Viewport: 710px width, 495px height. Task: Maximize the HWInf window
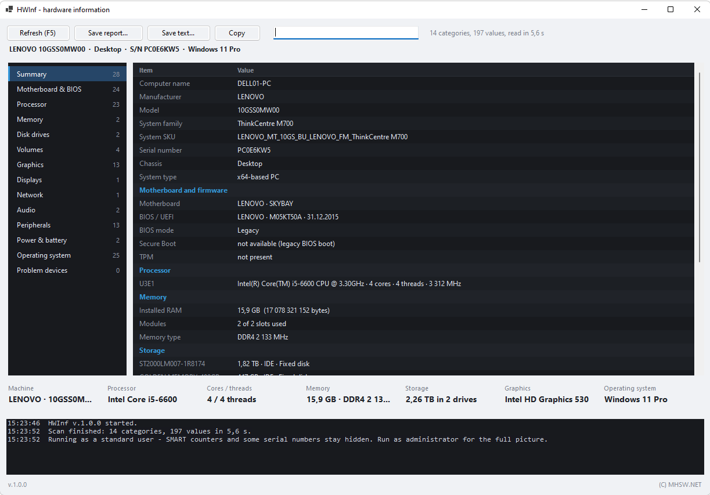coord(671,9)
